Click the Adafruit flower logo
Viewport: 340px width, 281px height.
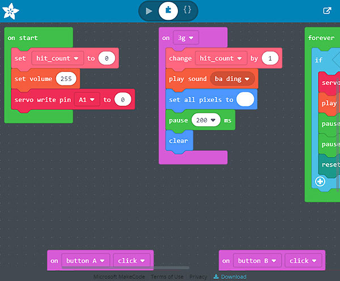10,11
